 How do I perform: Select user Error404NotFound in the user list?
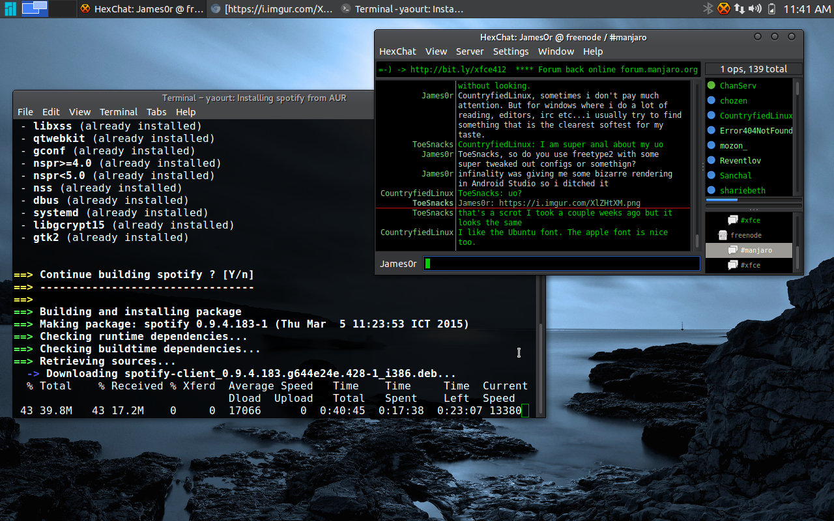point(749,130)
